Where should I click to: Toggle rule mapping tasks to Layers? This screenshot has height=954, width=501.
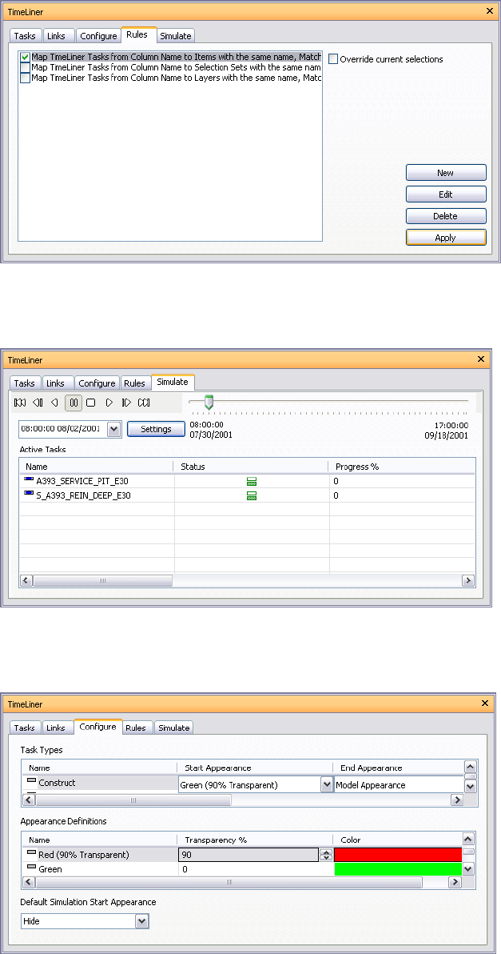tap(25, 78)
